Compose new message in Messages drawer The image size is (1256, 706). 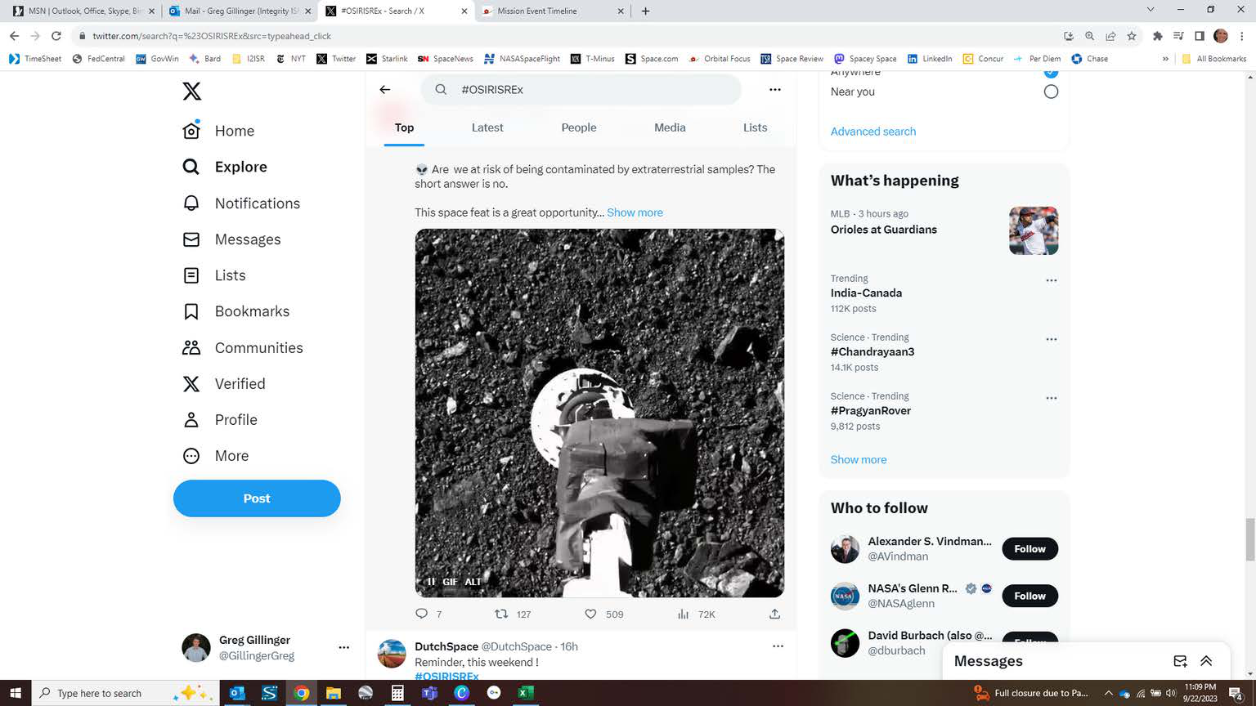(1180, 661)
